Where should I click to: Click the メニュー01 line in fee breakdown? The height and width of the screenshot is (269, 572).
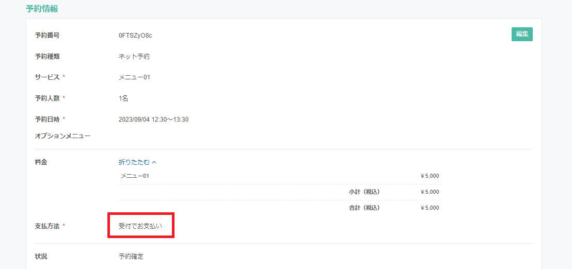pyautogui.click(x=135, y=176)
